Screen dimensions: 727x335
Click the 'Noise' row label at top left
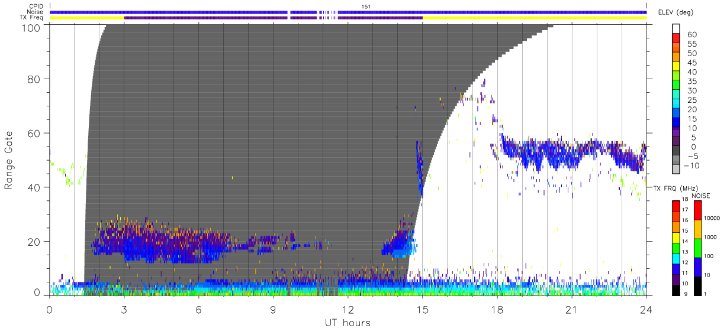(x=36, y=12)
